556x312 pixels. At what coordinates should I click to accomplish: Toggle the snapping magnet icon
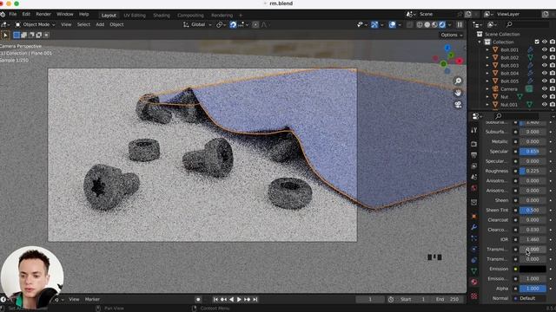coord(233,25)
